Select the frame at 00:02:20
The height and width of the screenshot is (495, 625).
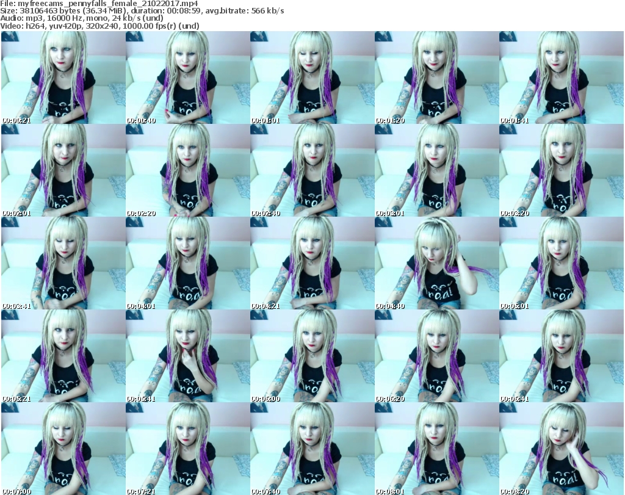(x=188, y=170)
